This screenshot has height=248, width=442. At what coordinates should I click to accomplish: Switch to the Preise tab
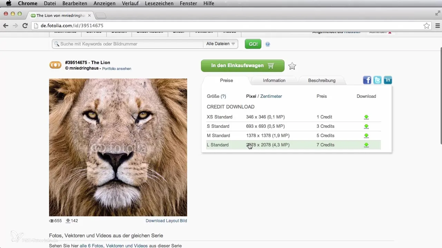[227, 80]
